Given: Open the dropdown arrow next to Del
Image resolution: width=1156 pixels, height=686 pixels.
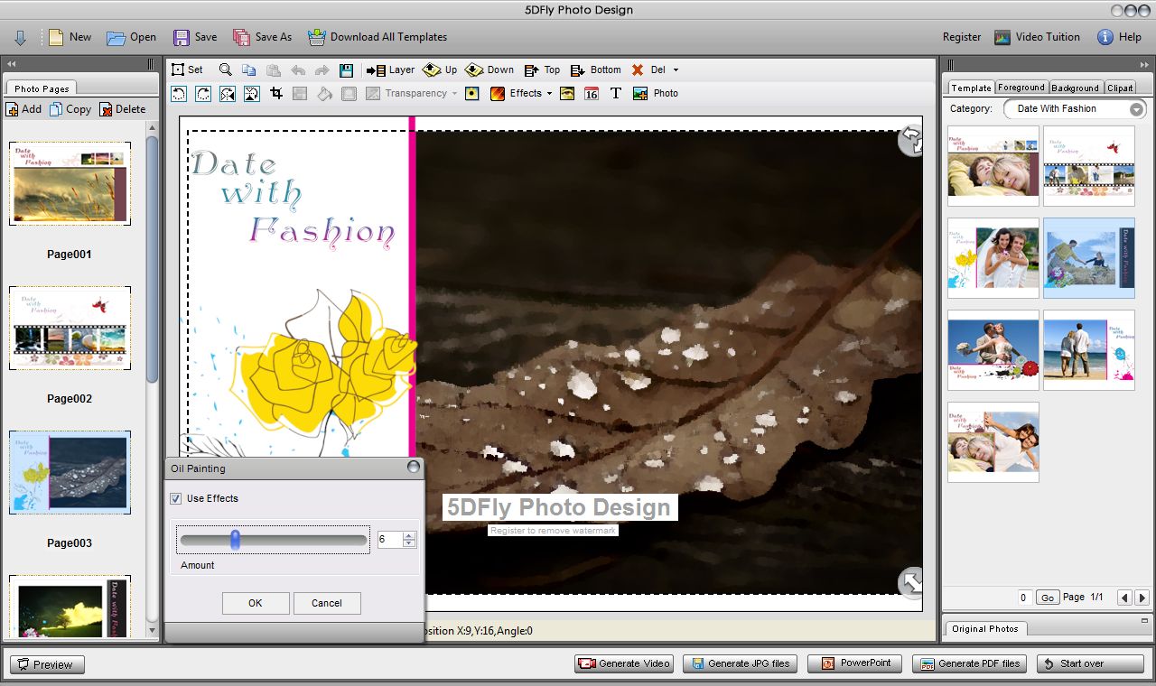Looking at the screenshot, I should (676, 70).
